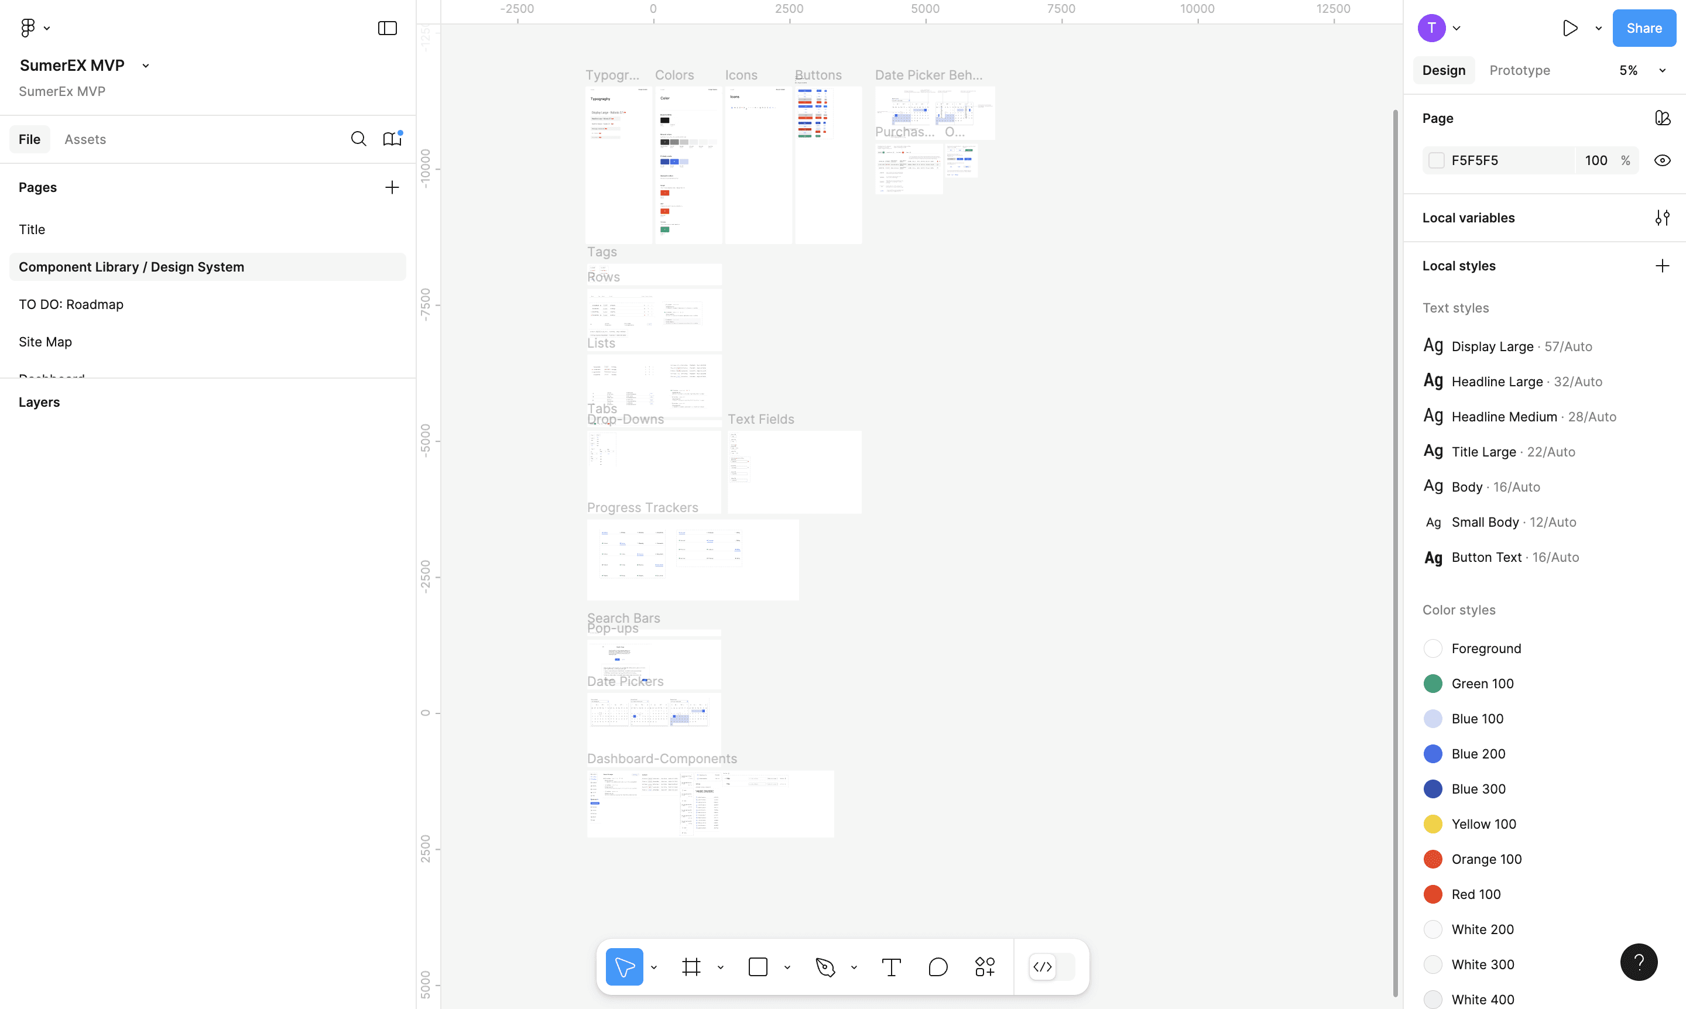Select the Pen tool
The image size is (1686, 1009).
825,967
